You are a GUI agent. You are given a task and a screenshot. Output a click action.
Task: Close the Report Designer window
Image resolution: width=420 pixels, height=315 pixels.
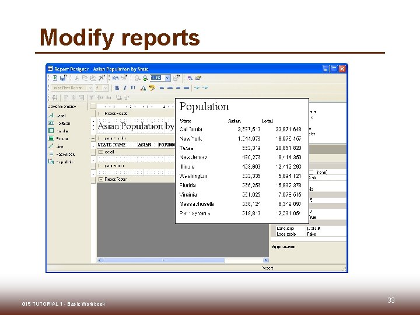(342, 69)
